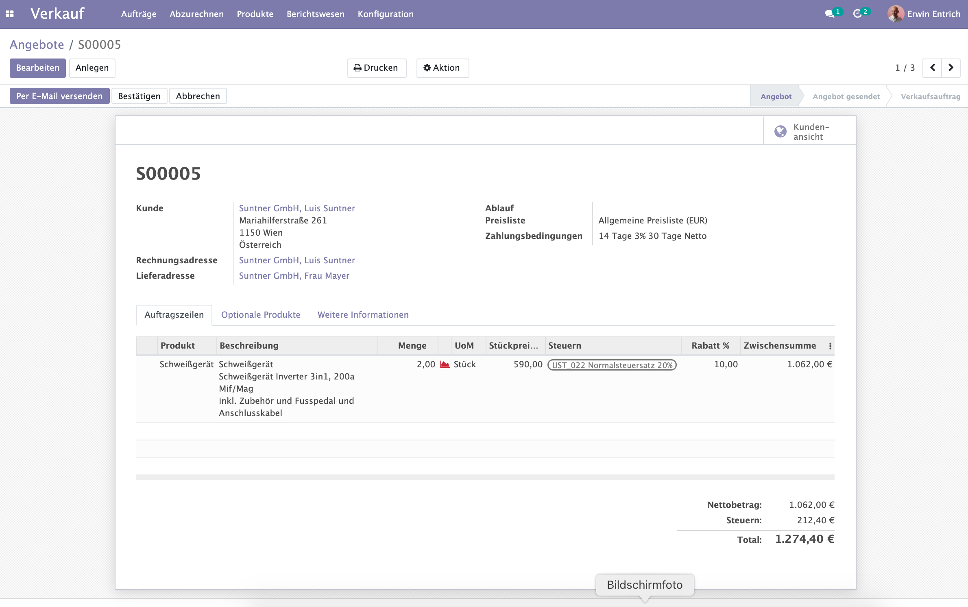Open the activities clock icon
The image size is (968, 607).
coord(857,14)
